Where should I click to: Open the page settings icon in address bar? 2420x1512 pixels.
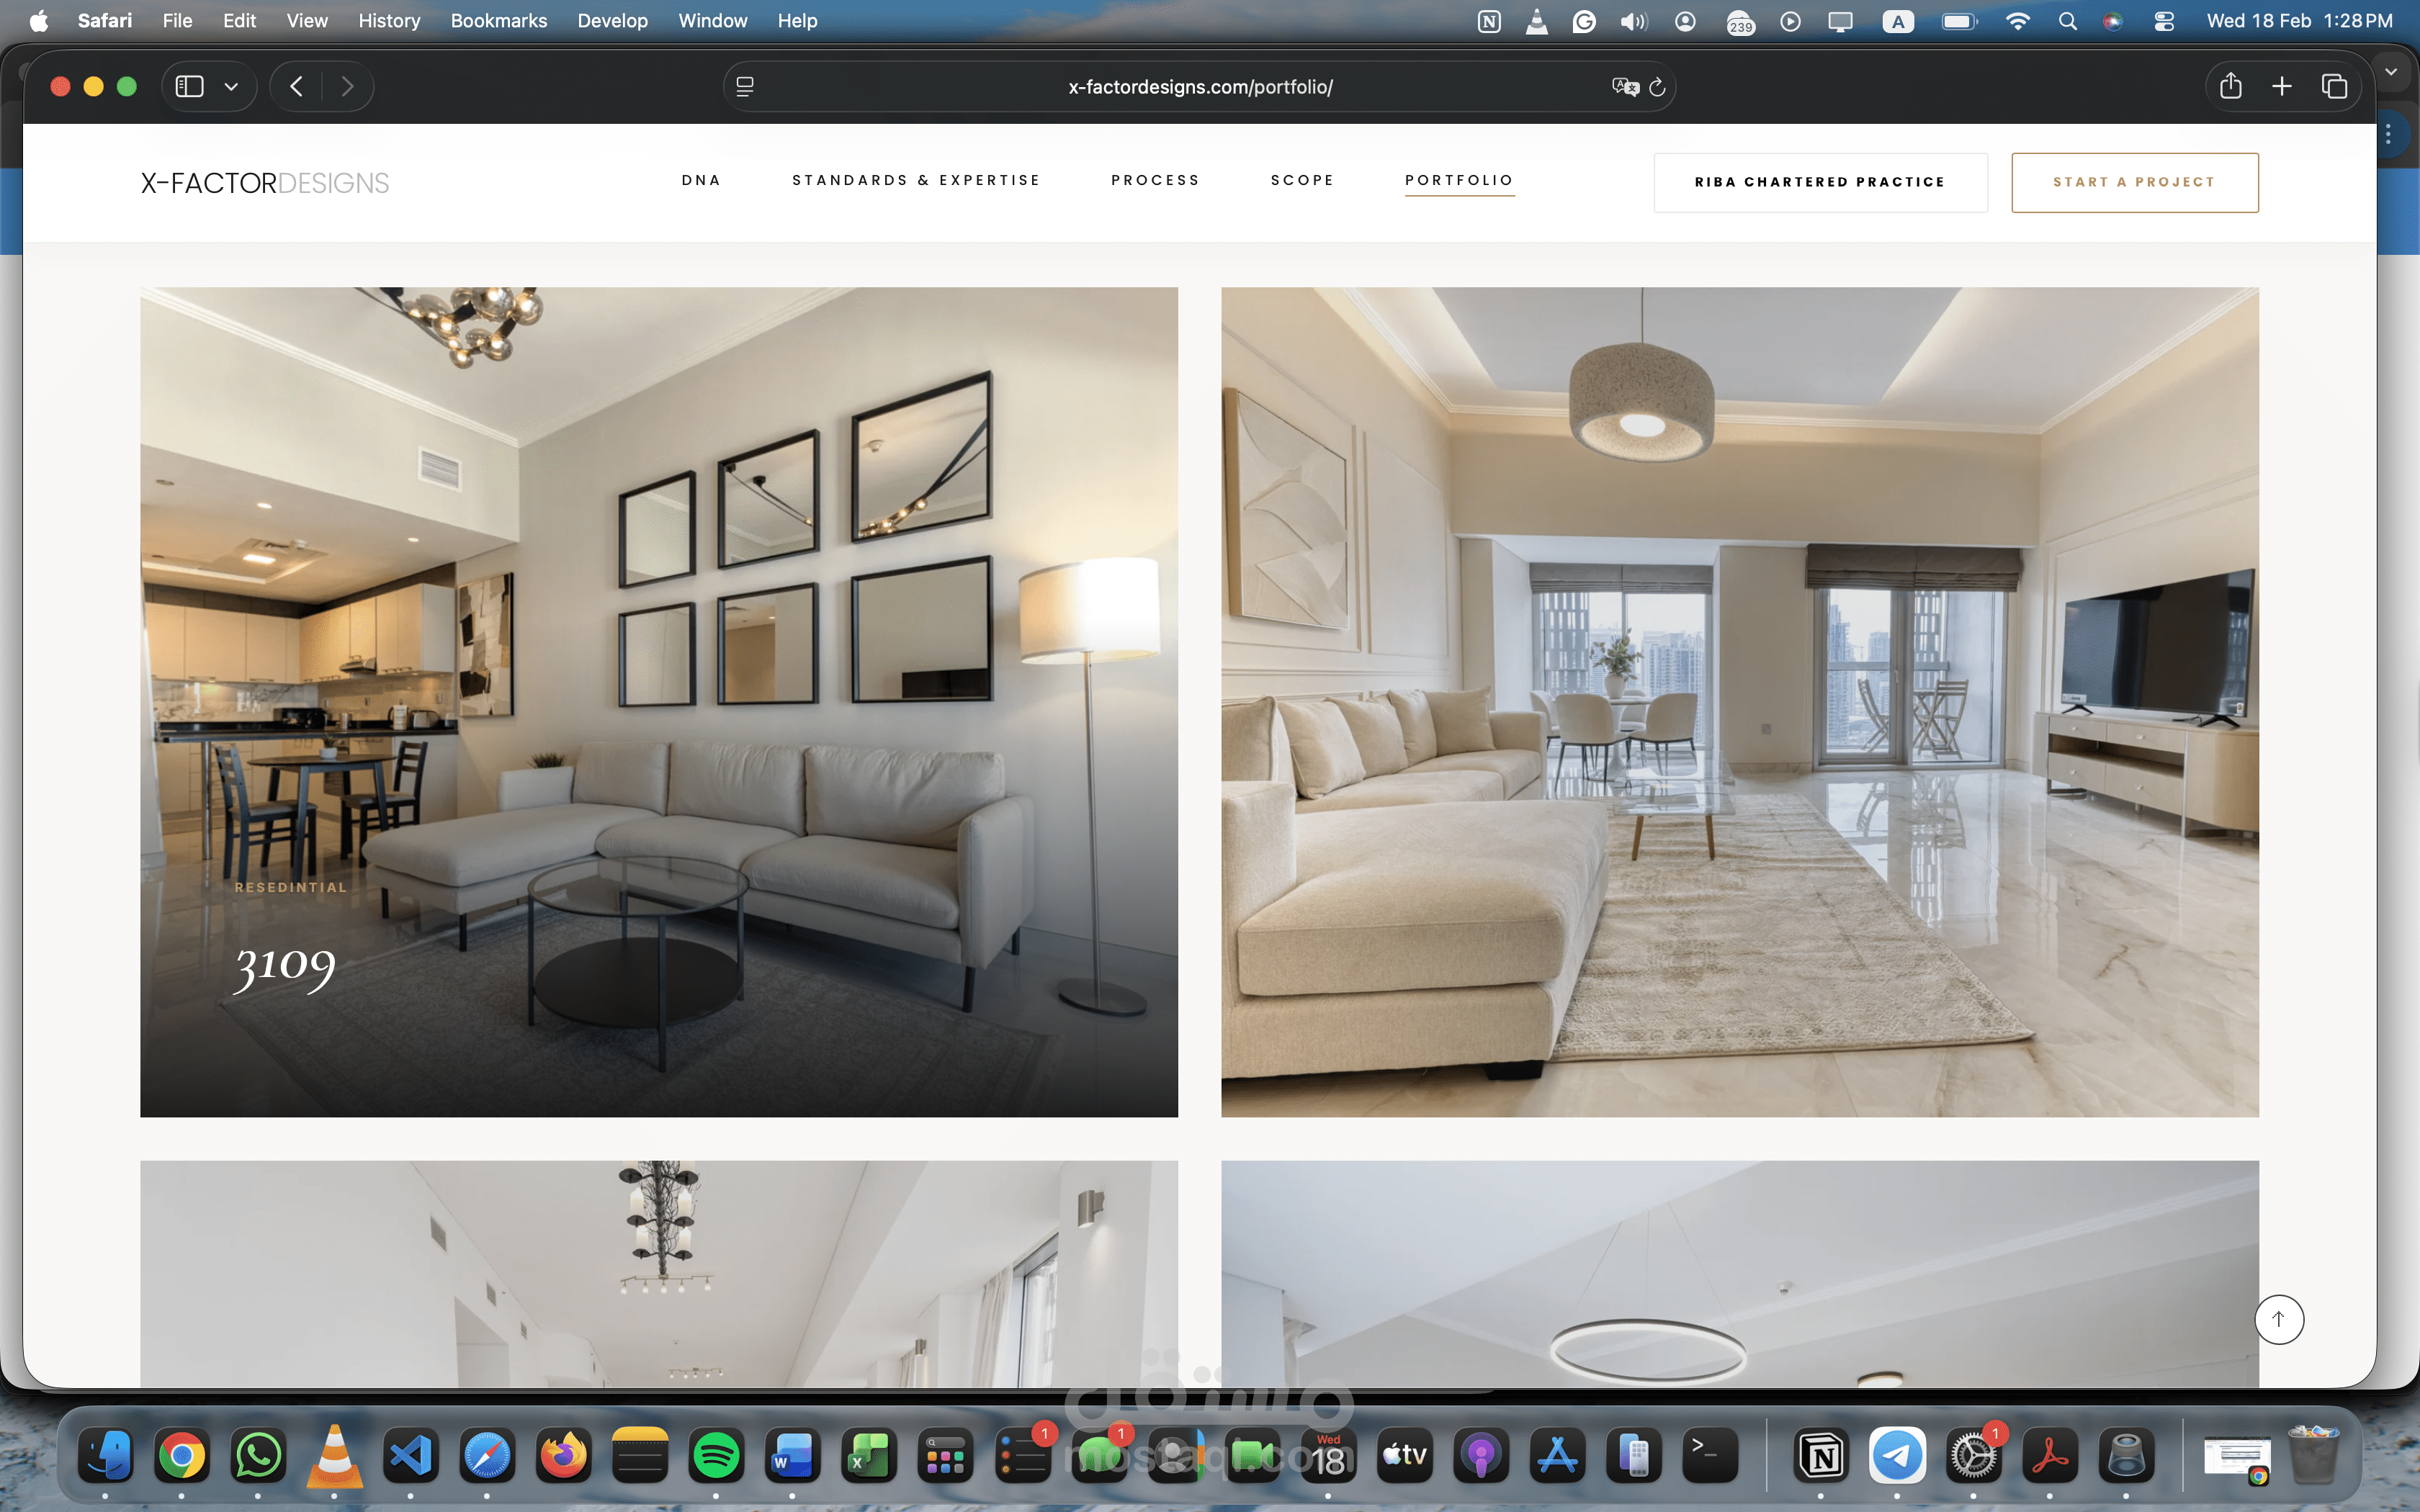(x=745, y=87)
